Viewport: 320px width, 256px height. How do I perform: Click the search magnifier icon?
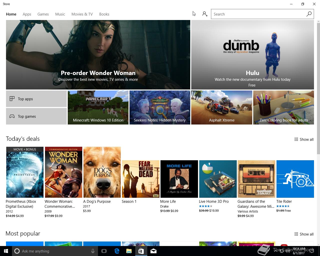coord(309,14)
